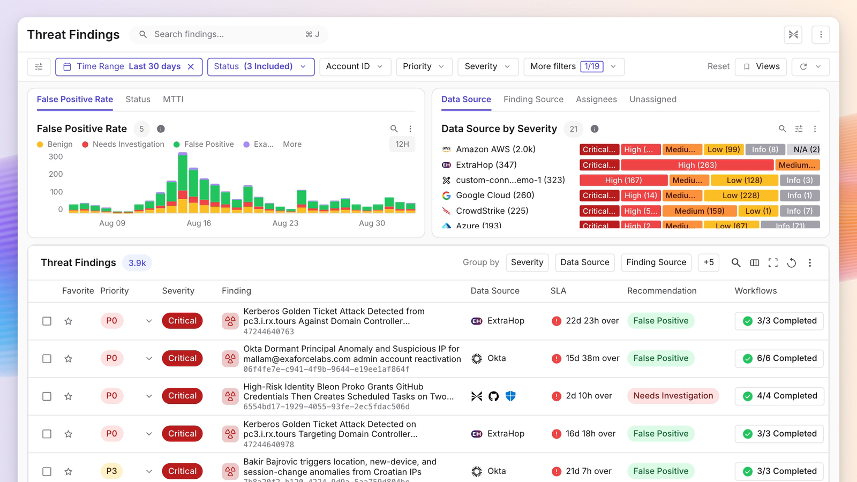Click the refresh icon next to Views
This screenshot has height=482, width=857.
(803, 67)
